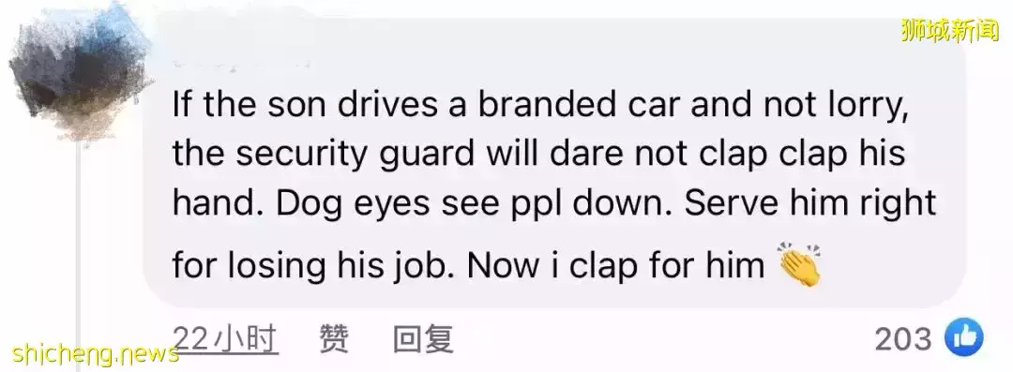Click the phrase "Now i clap for him"
This screenshot has height=372, width=1013.
point(615,265)
